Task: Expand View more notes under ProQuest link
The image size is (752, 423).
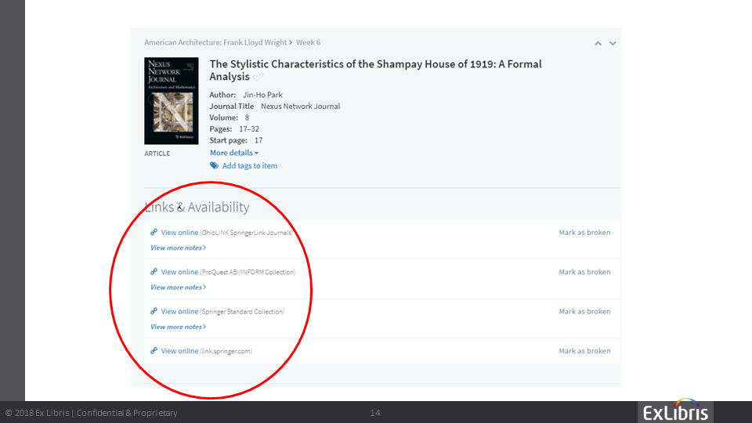Action: tap(178, 287)
